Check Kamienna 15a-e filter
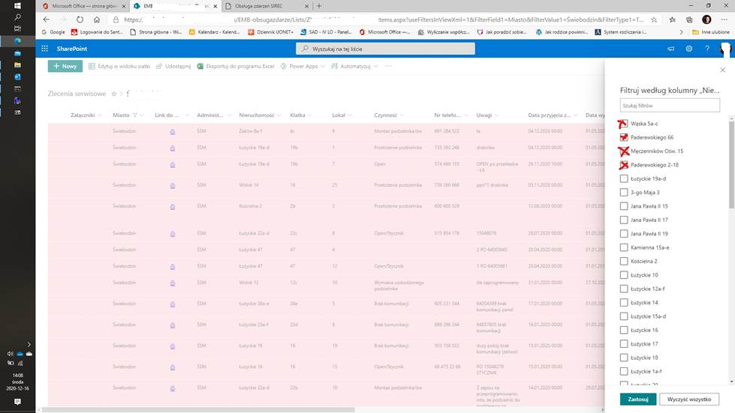This screenshot has height=413, width=735. (623, 247)
